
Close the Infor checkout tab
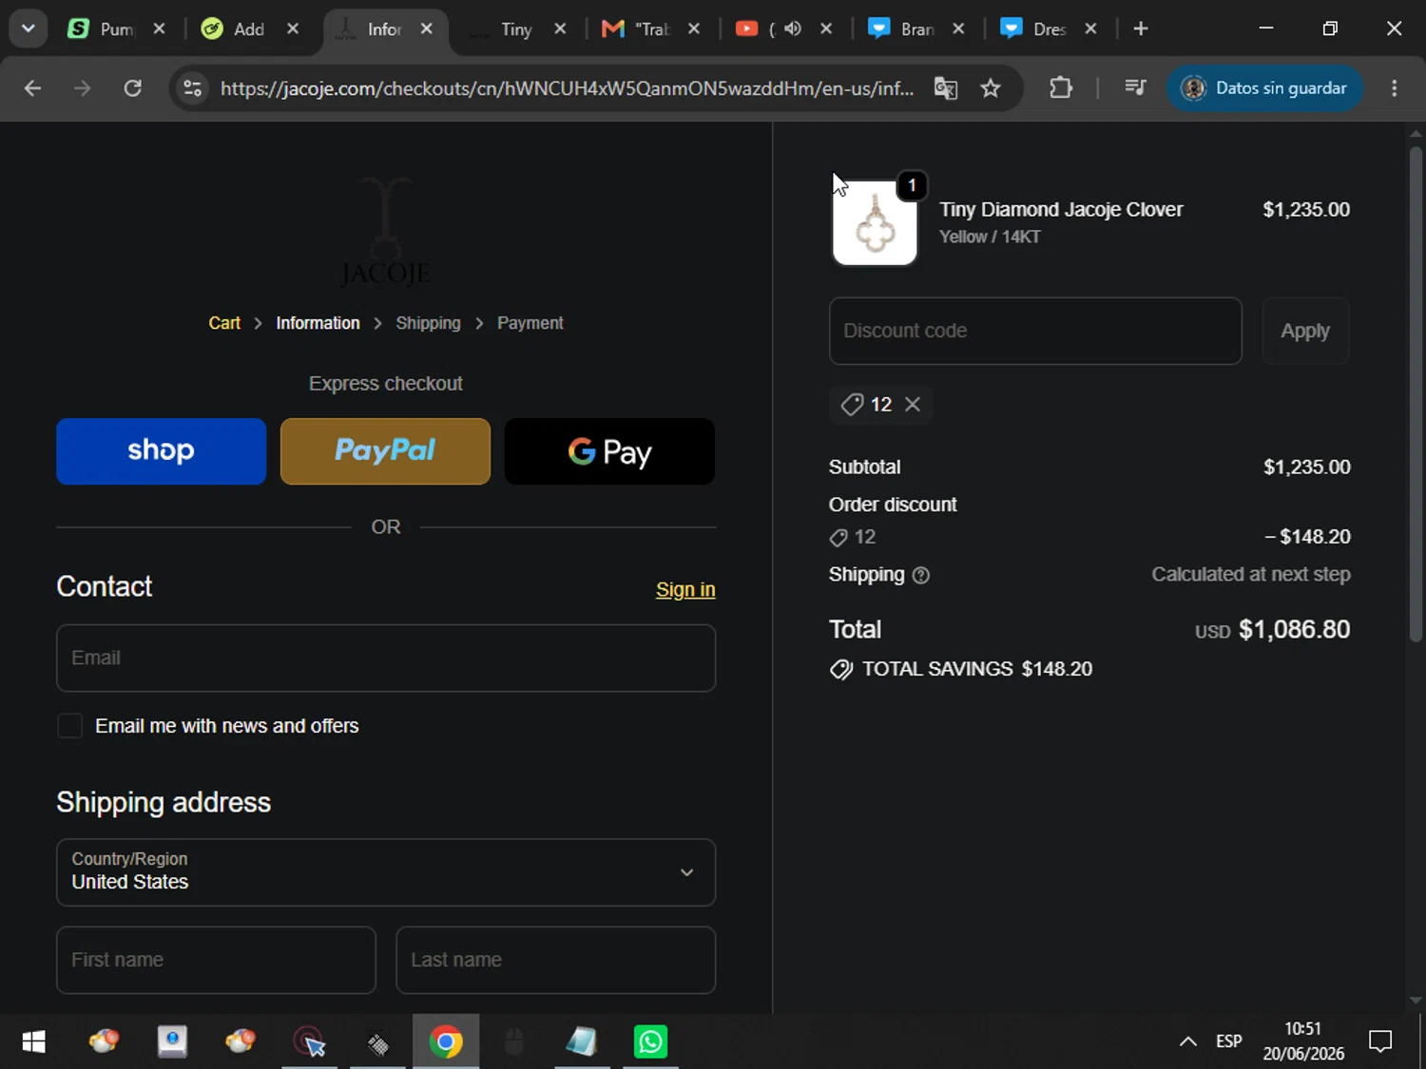427,29
